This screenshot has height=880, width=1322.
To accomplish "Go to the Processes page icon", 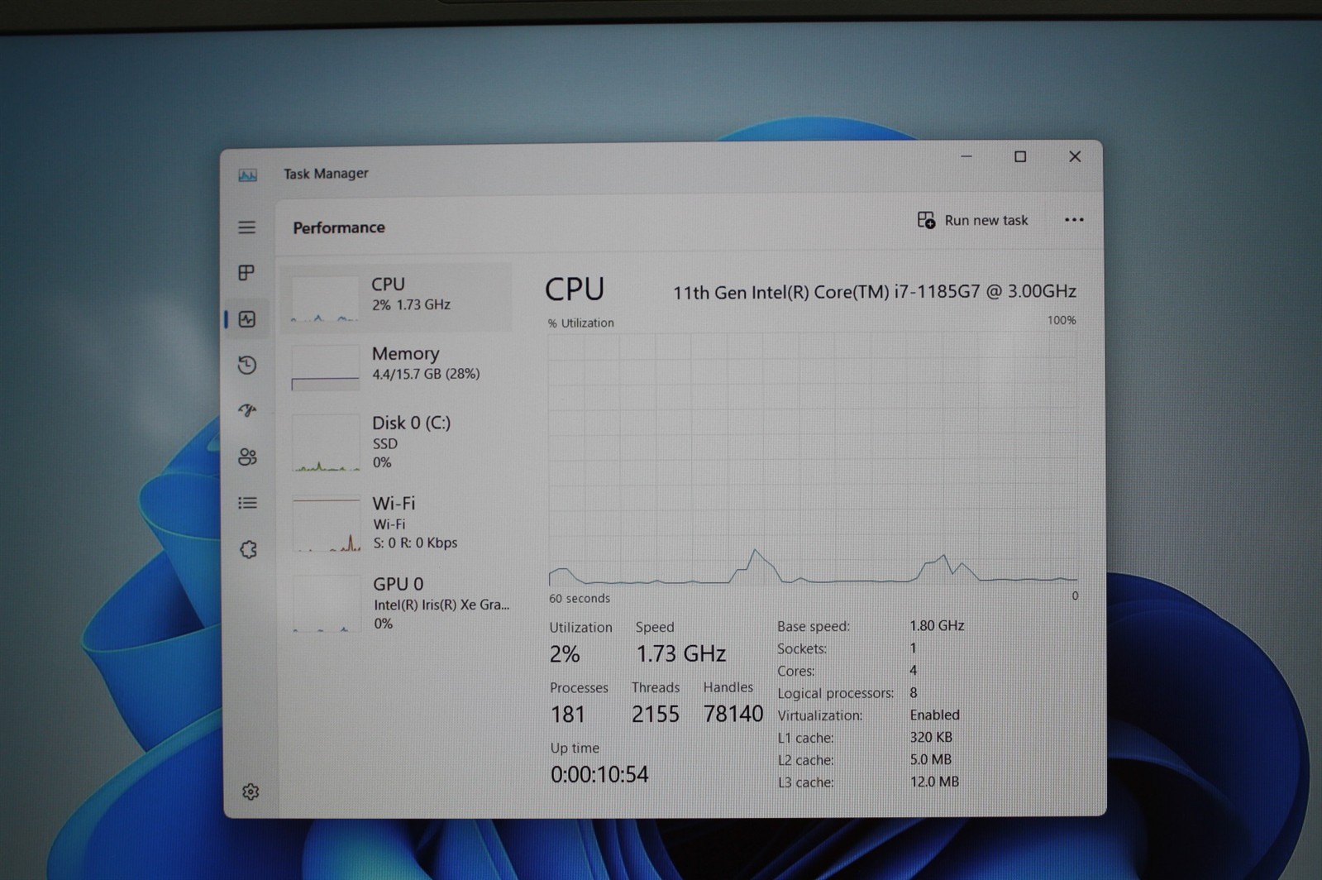I will (x=246, y=272).
